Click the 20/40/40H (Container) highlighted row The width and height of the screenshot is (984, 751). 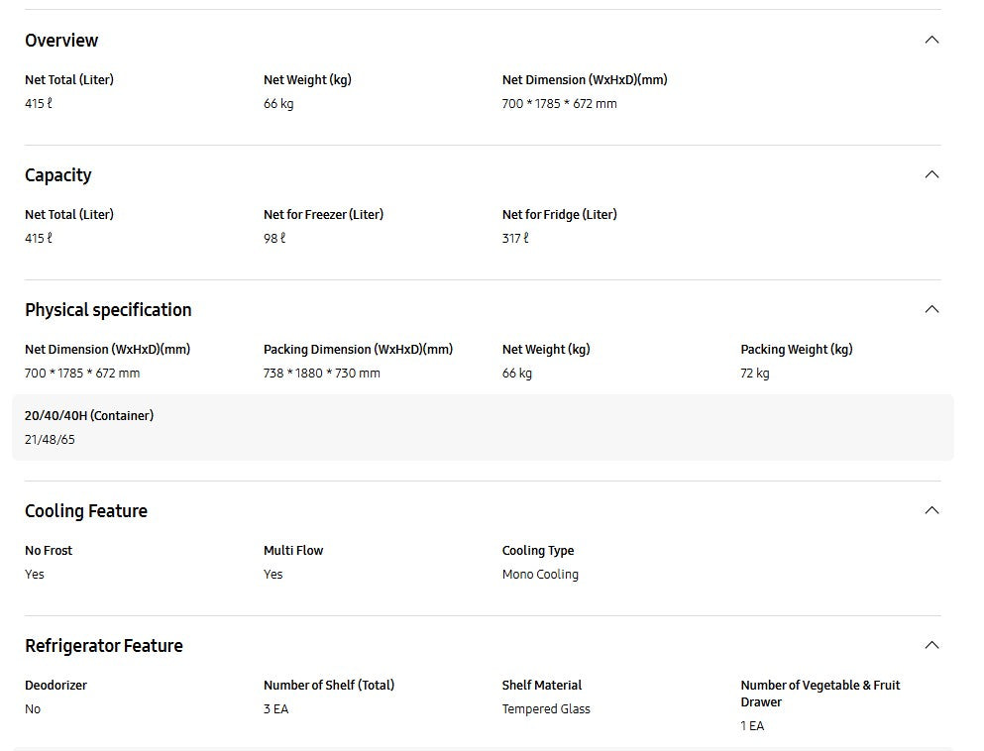click(483, 427)
